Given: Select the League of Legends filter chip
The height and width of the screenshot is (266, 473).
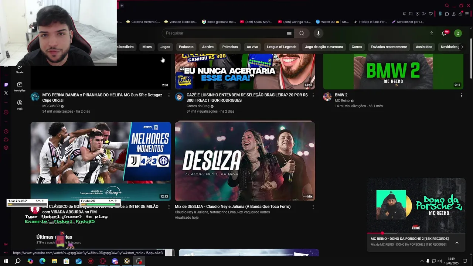Looking at the screenshot, I should (282, 47).
